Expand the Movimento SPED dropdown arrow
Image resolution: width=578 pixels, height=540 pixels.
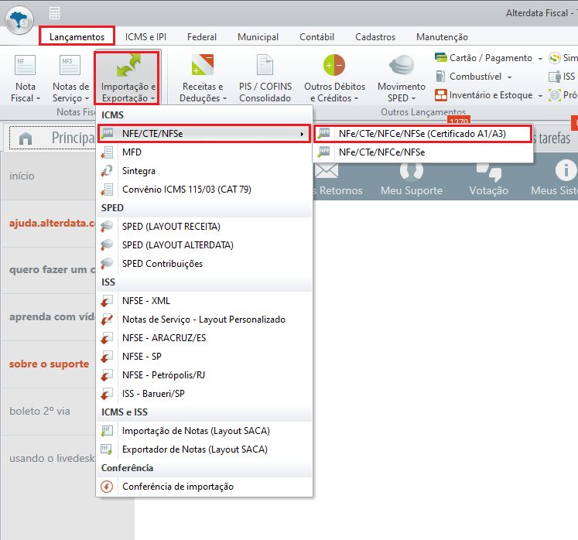pos(413,98)
